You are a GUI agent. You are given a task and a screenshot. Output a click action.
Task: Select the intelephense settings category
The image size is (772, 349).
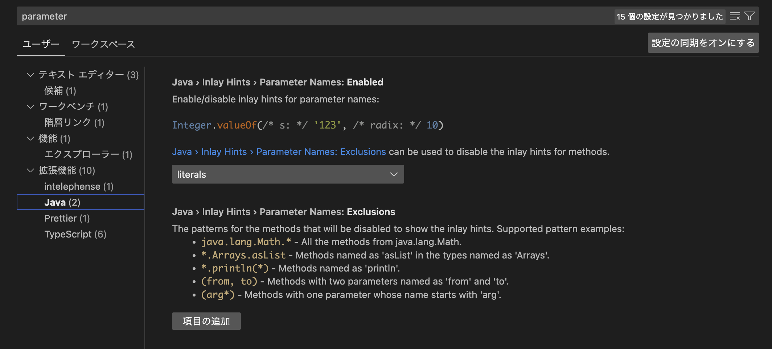pyautogui.click(x=78, y=186)
